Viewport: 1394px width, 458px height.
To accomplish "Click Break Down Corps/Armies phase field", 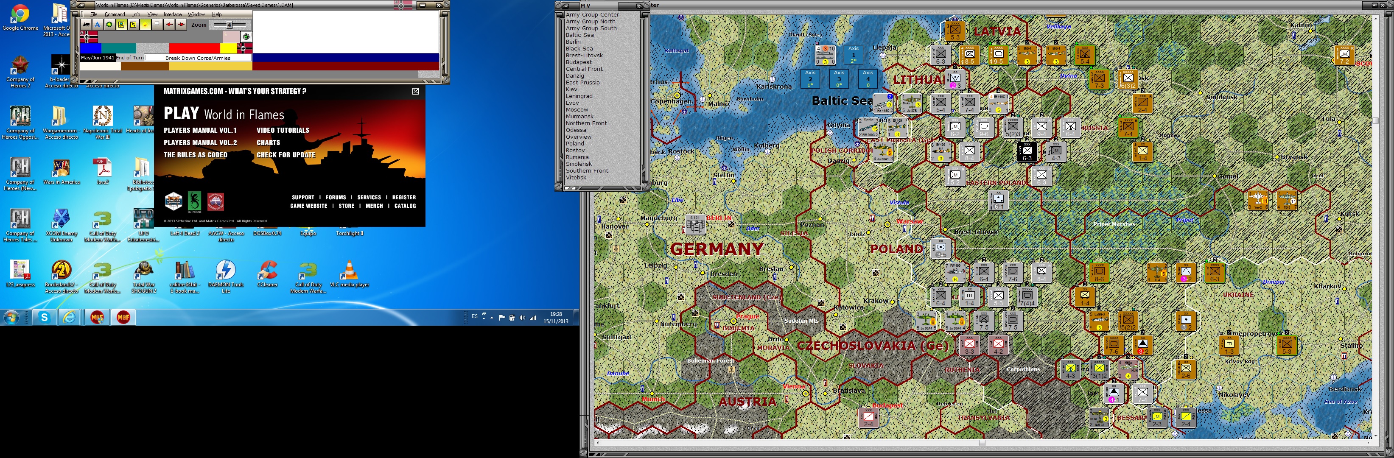I will click(x=198, y=58).
